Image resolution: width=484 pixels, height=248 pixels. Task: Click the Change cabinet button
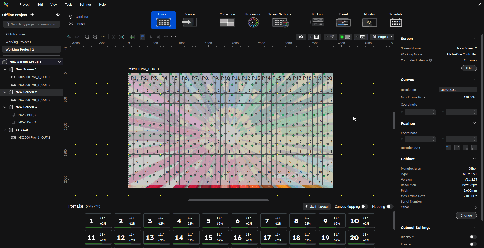466,215
